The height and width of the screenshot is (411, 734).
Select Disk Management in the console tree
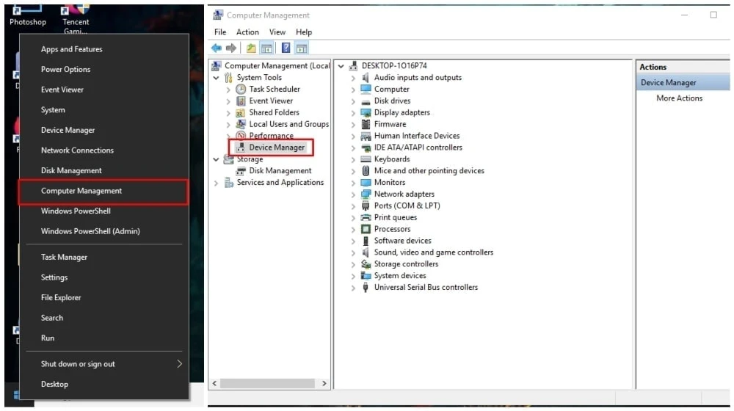tap(280, 171)
